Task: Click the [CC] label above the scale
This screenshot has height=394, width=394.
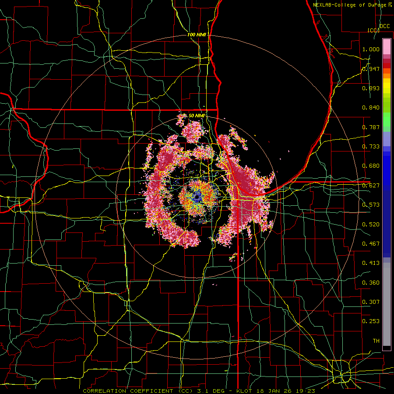Action: click(373, 30)
